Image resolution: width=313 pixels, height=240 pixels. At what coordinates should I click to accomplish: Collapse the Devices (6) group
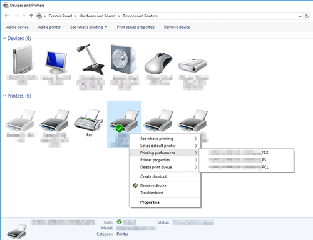click(x=4, y=38)
